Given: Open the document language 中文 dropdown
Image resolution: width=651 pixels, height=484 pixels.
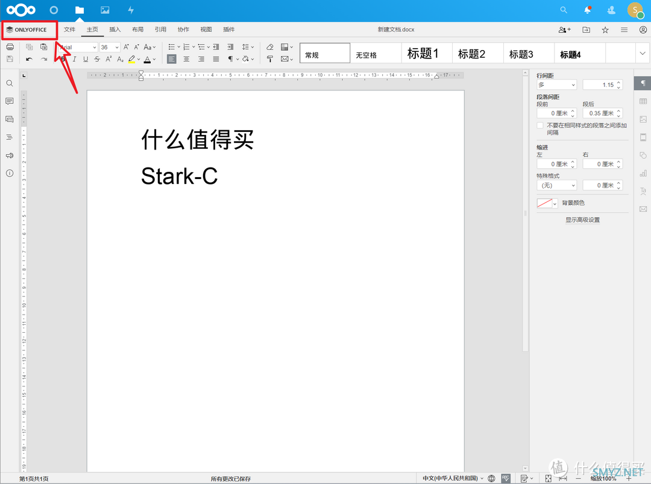Looking at the screenshot, I should [x=453, y=478].
